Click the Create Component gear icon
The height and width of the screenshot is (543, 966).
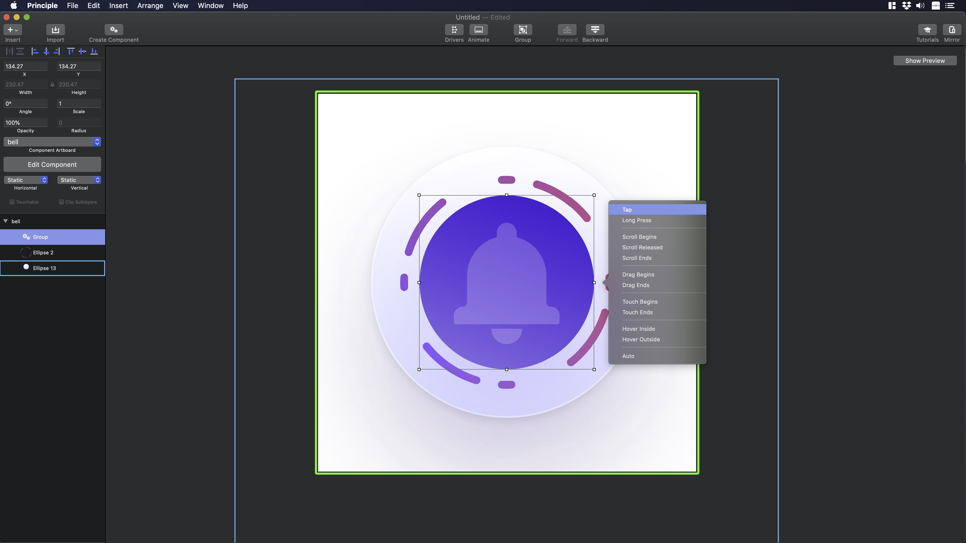pos(114,30)
